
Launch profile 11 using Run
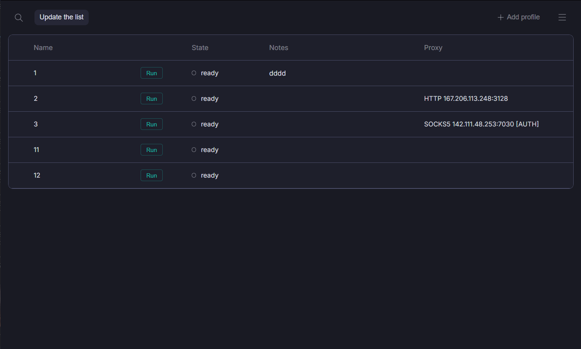(x=151, y=150)
